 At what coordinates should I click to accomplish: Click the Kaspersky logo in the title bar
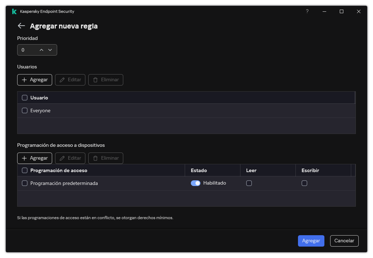(x=14, y=11)
